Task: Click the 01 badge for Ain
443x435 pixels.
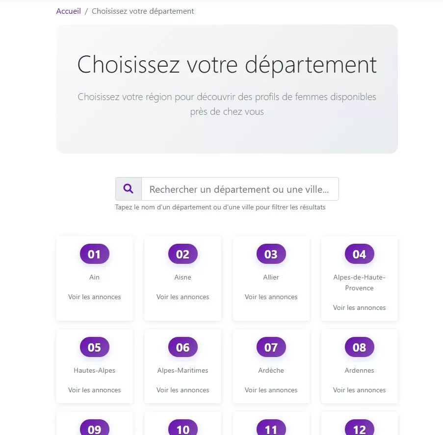Action: click(x=94, y=254)
